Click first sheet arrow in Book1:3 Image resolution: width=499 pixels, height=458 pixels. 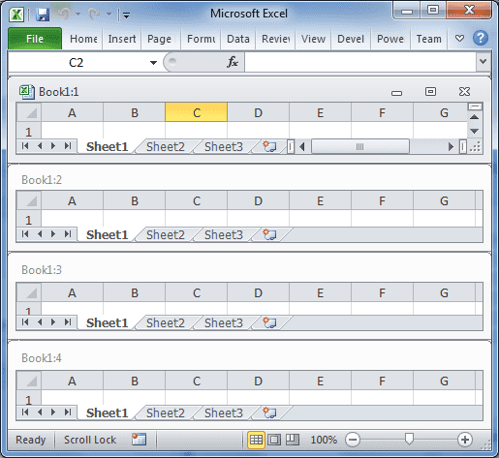[x=25, y=322]
